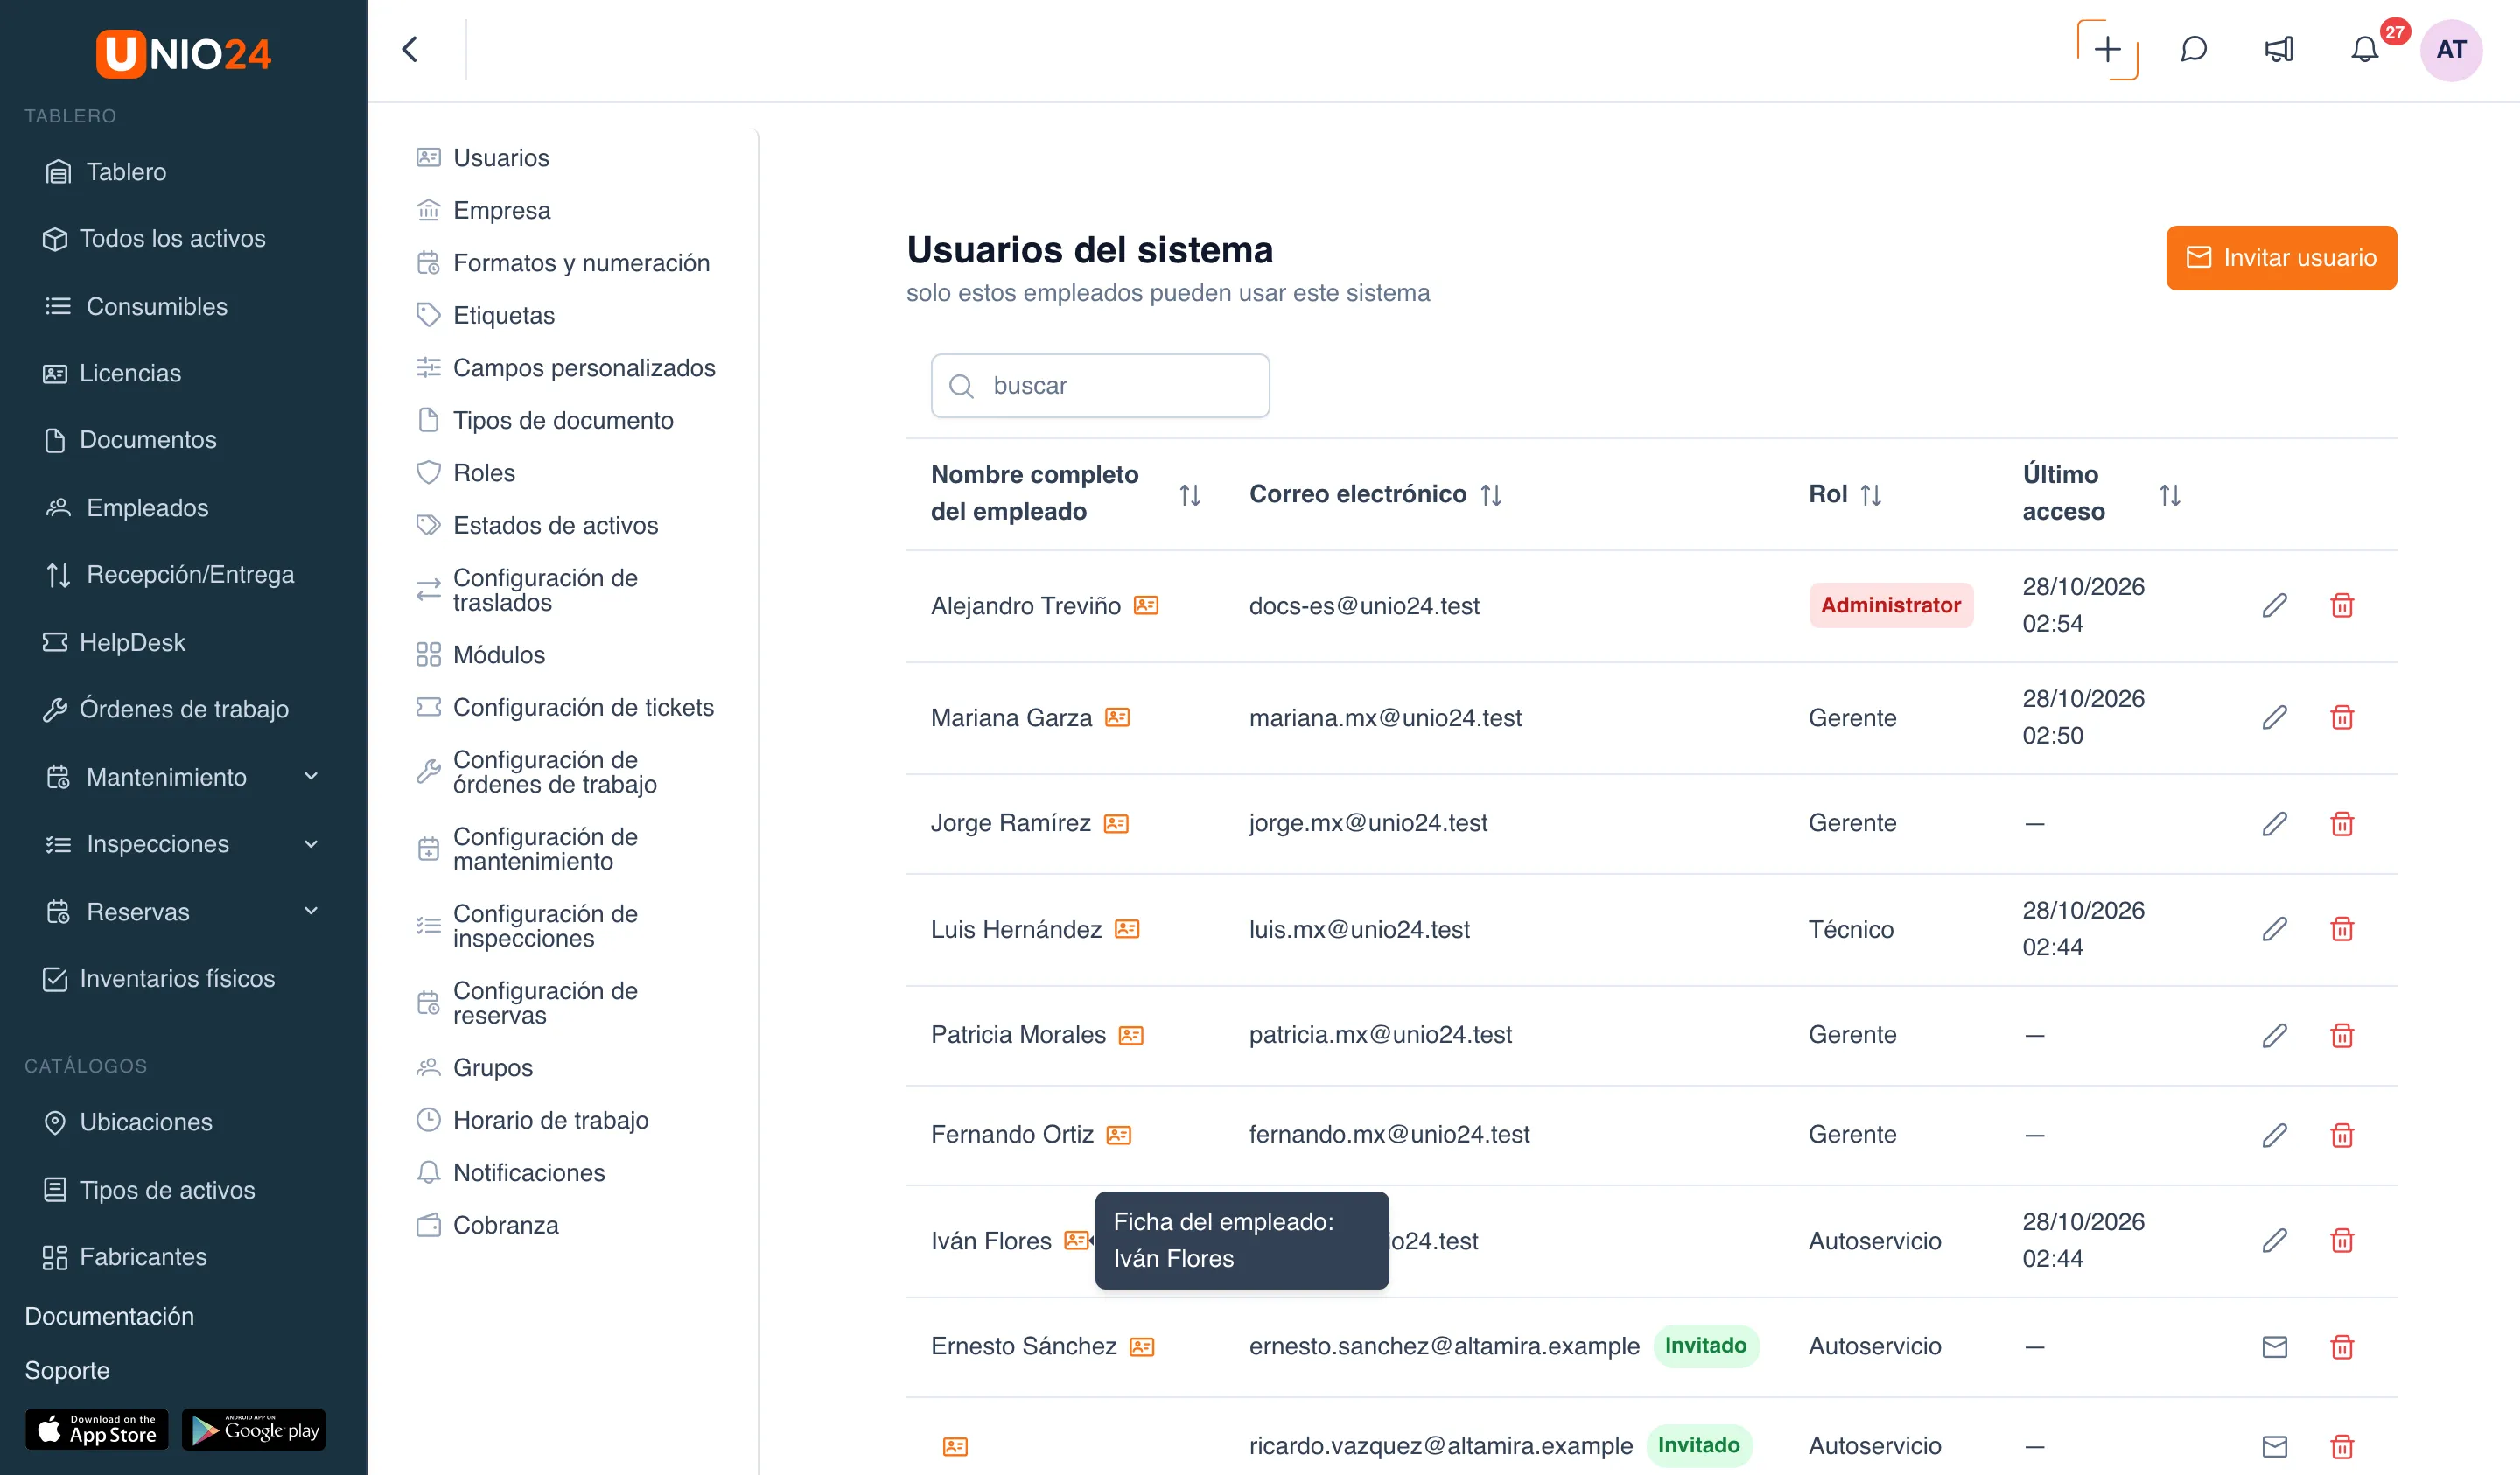
Task: Open Jorge Ramírez employee card icon
Action: [x=1116, y=823]
